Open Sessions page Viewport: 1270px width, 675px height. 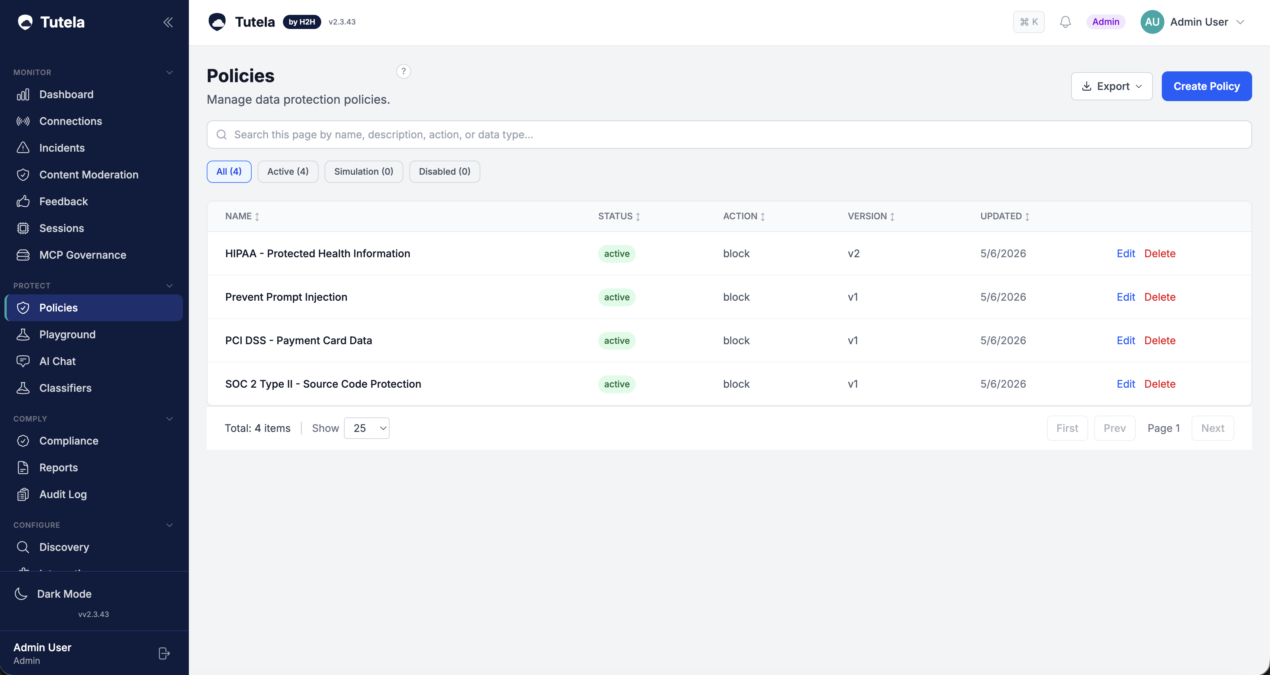94,228
